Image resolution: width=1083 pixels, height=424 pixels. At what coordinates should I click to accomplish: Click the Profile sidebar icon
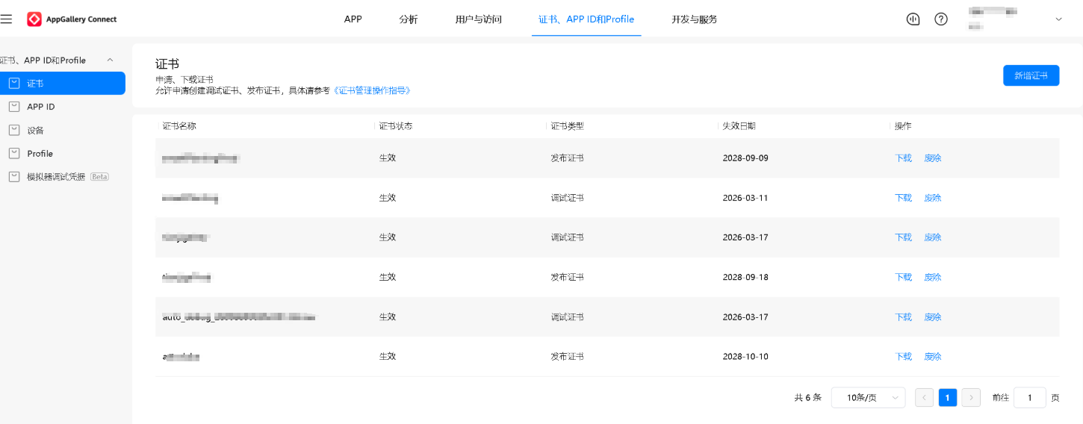coord(14,153)
